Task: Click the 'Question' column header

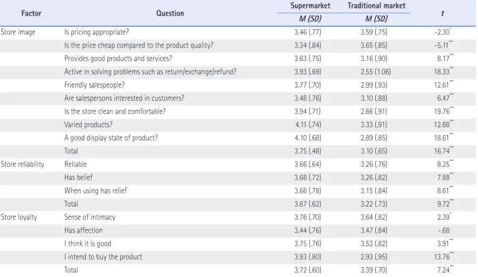Action: coord(170,13)
